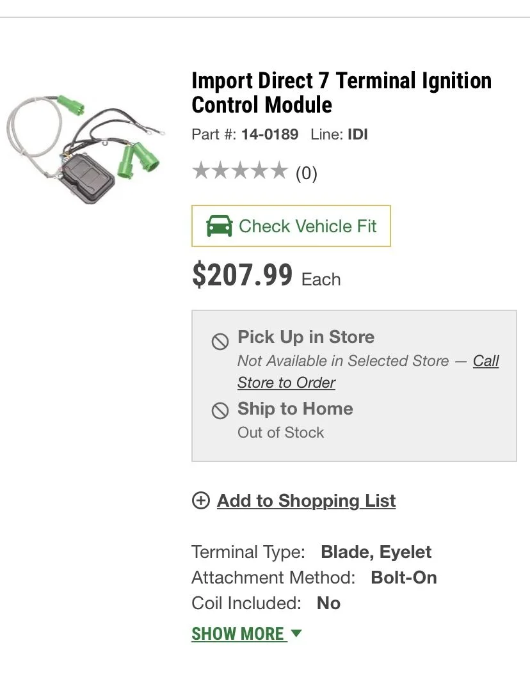The image size is (530, 684).
Task: Click the unavailable icon next to Pick Up in Store
Action: [220, 341]
